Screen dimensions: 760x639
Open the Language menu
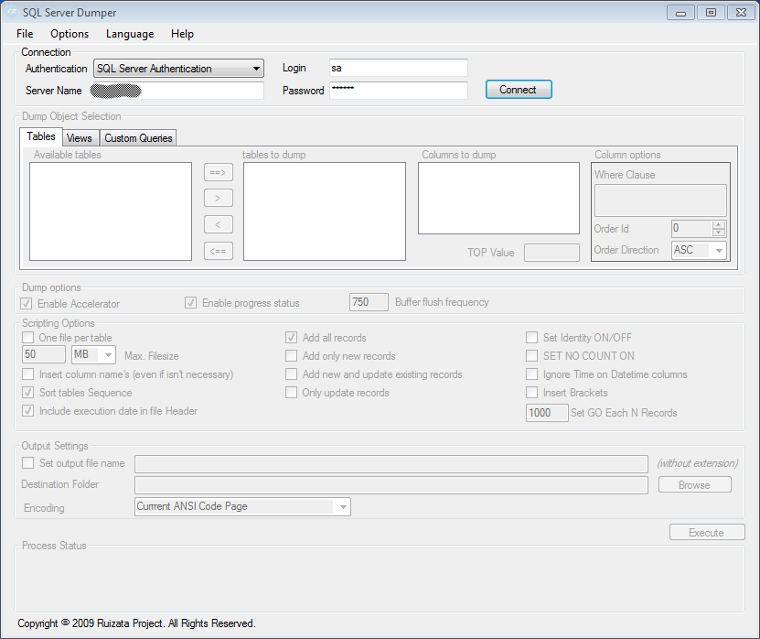(130, 34)
